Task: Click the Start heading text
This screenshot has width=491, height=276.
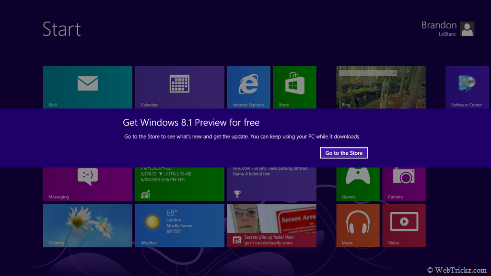Action: (62, 29)
